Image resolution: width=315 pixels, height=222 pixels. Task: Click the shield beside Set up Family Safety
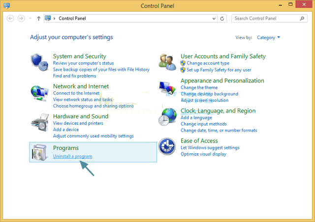tap(183, 70)
